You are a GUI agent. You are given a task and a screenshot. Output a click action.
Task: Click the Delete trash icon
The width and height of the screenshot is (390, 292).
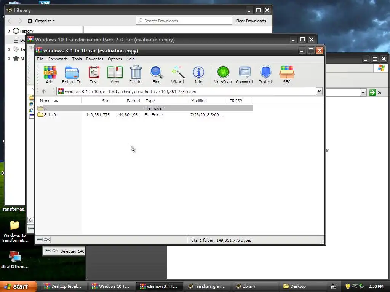(x=136, y=75)
